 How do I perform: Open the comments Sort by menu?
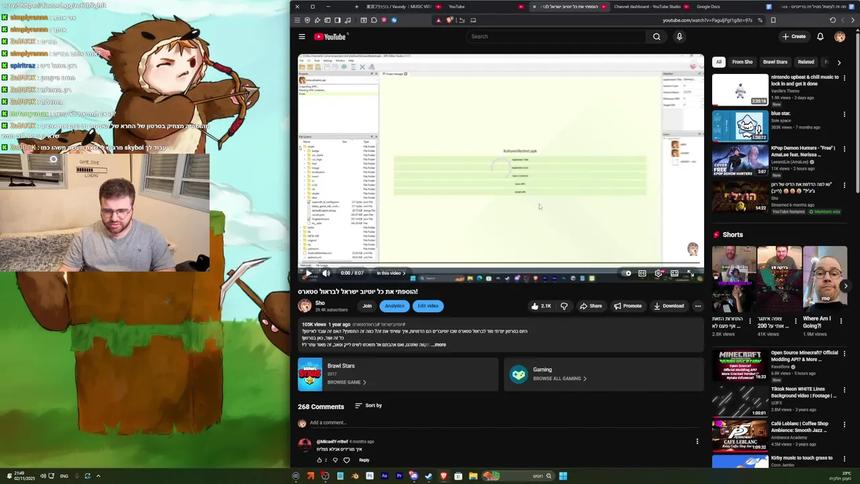coord(368,405)
